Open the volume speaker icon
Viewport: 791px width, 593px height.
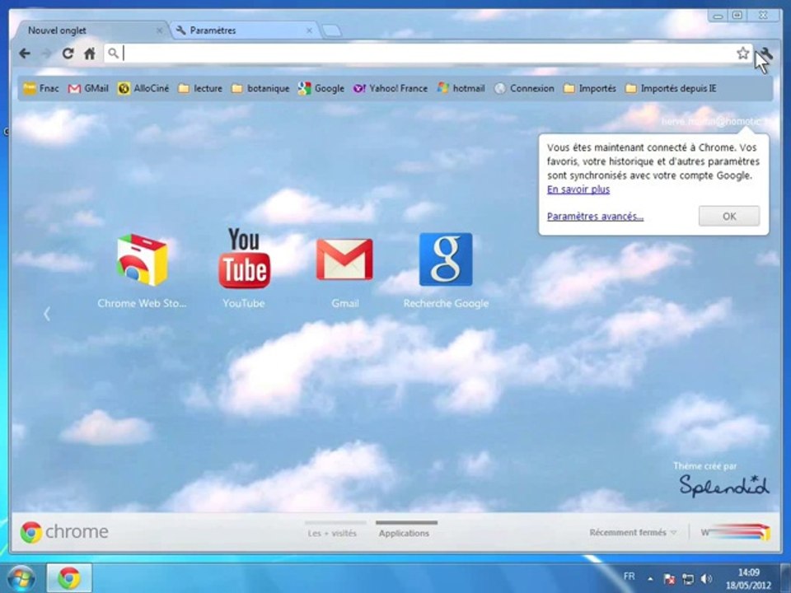[707, 579]
